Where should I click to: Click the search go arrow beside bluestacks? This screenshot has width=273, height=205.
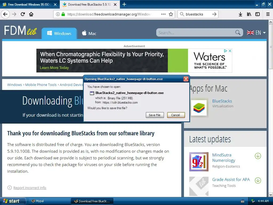pyautogui.click(x=214, y=14)
